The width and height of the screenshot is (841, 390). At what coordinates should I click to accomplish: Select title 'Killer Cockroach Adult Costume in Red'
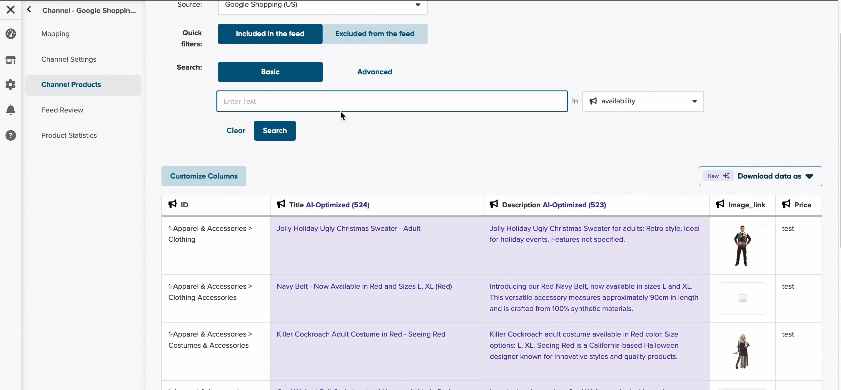(x=361, y=334)
